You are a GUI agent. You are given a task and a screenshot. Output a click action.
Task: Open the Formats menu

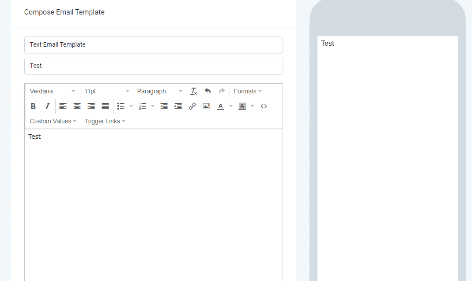tap(248, 91)
